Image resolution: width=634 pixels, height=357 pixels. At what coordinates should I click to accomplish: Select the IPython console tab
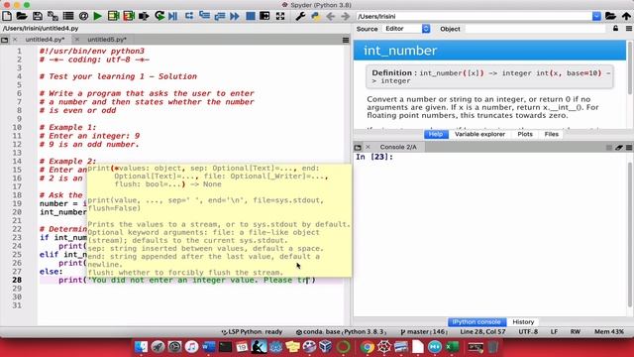pos(476,321)
